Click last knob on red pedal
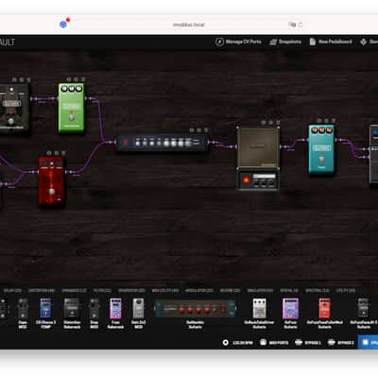 click(x=59, y=163)
